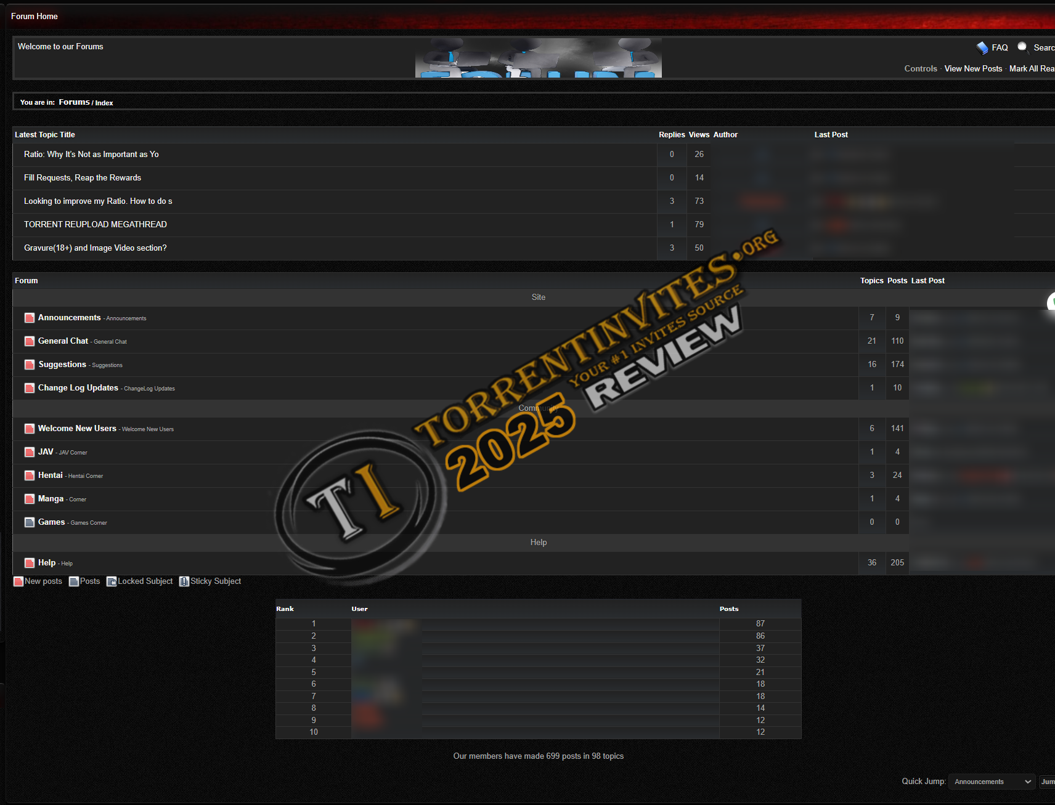Open Gravure(18+) and Image Video section topic
Image resolution: width=1055 pixels, height=805 pixels.
pos(96,248)
